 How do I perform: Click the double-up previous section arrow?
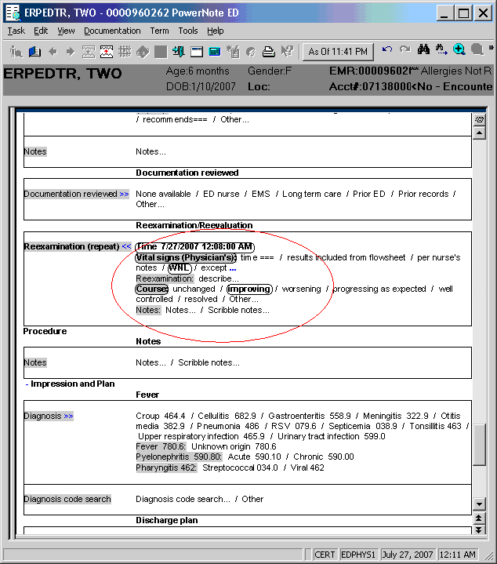479,519
